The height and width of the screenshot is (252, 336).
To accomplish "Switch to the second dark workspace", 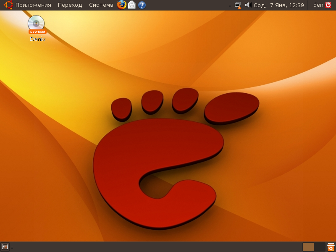I will click(320, 247).
